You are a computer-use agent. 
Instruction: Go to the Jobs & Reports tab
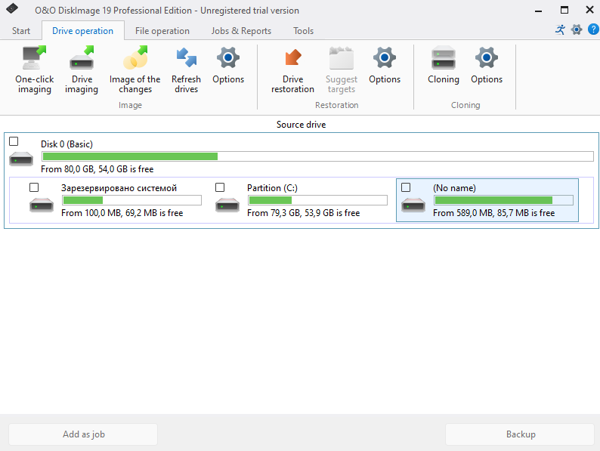tap(241, 31)
